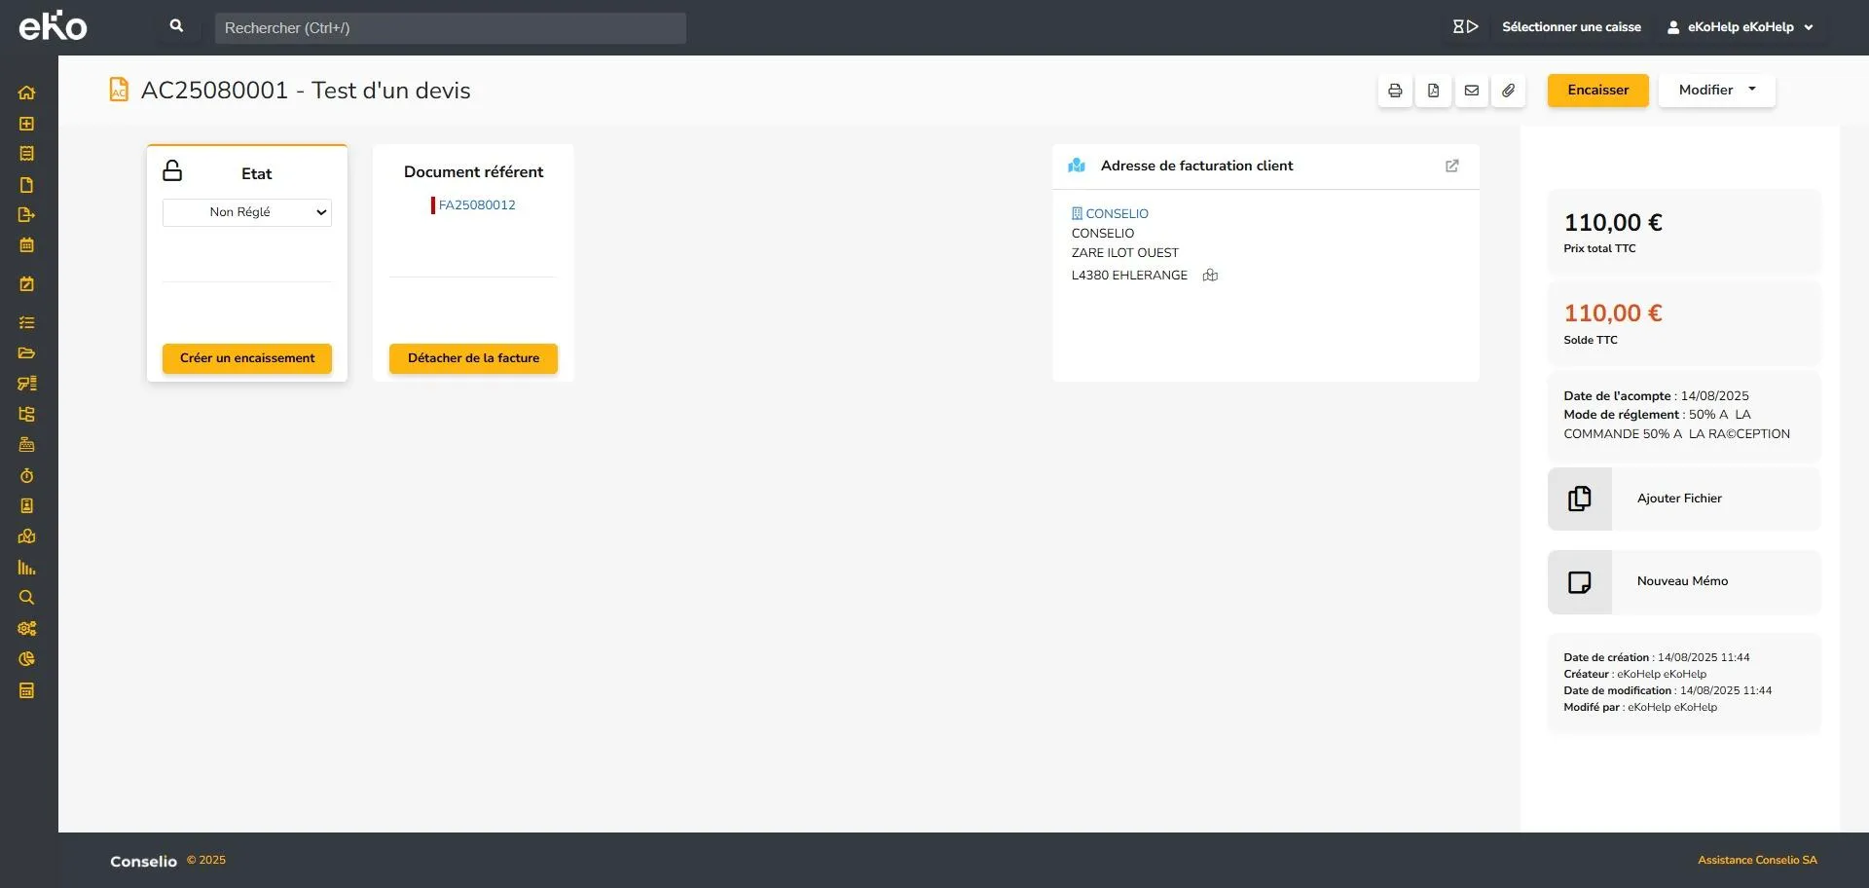The width and height of the screenshot is (1869, 888).
Task: Click the Rechercher search field
Action: point(450,28)
